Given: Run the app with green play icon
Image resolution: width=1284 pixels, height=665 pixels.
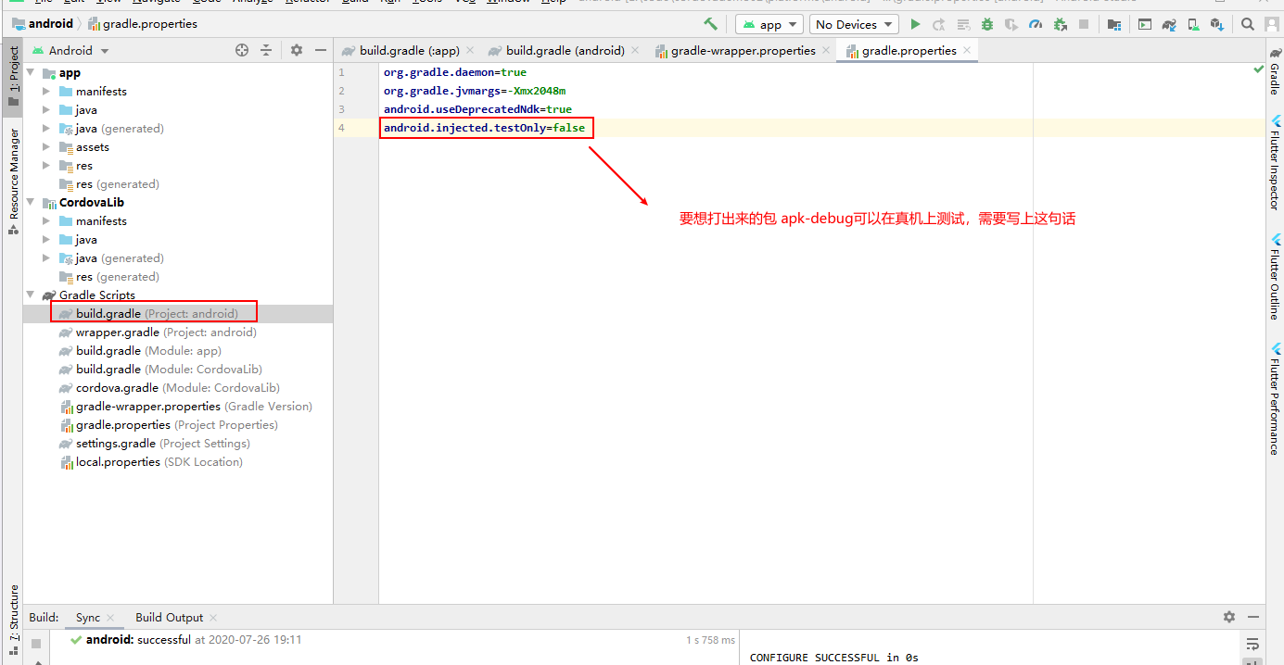Looking at the screenshot, I should (x=915, y=24).
